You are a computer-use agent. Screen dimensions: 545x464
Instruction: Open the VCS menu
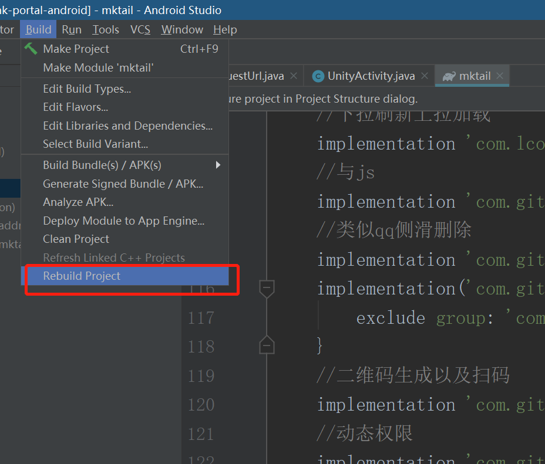(140, 29)
